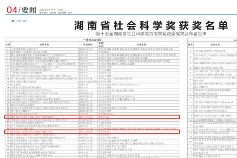Click row 26 '二十世纪中期美国诗学思想研究'

pos(27,123)
